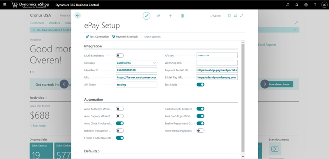Click the API Key field
Viewport: 329px width, 159px height.
[217, 56]
